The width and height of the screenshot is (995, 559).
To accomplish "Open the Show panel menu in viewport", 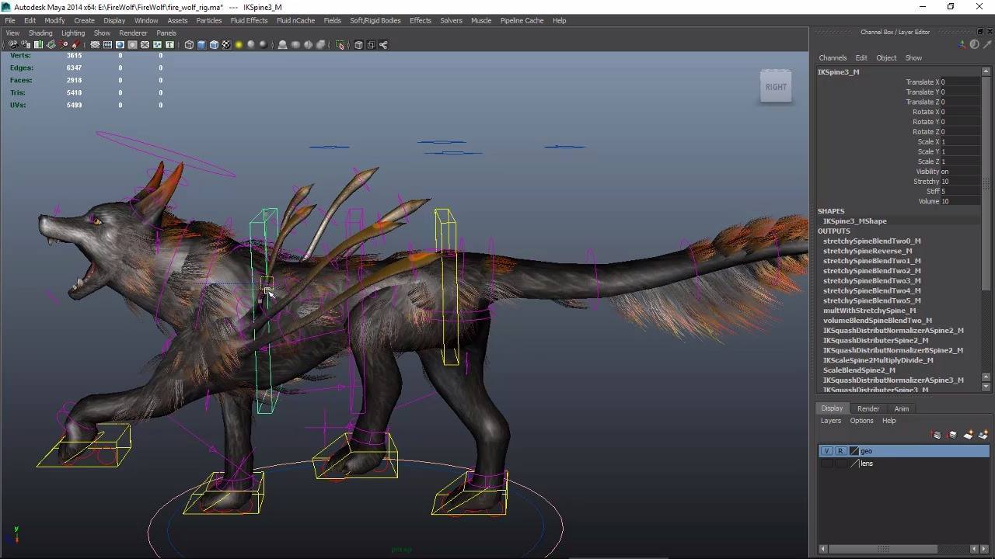I will pos(102,33).
